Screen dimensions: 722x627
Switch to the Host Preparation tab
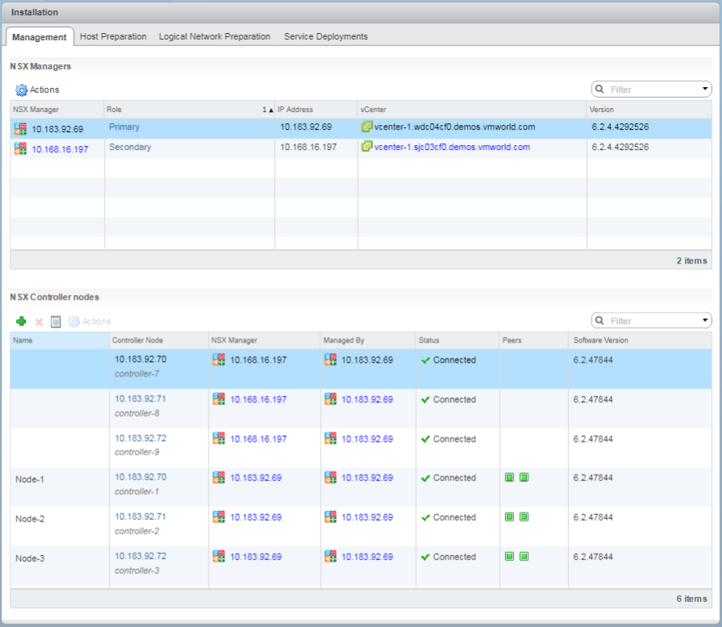coord(113,36)
